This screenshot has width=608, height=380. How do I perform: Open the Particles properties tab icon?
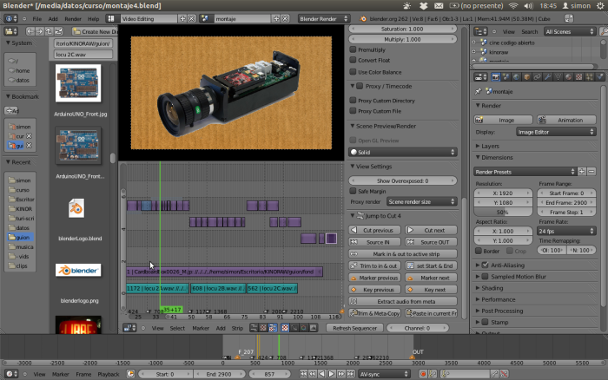(590, 77)
